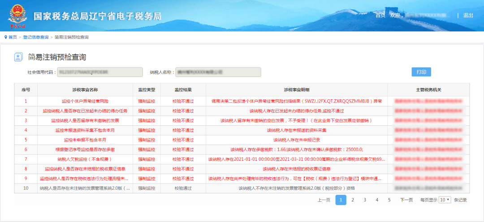Click detail about 未缴销的空白发票，不予受理

(297, 120)
